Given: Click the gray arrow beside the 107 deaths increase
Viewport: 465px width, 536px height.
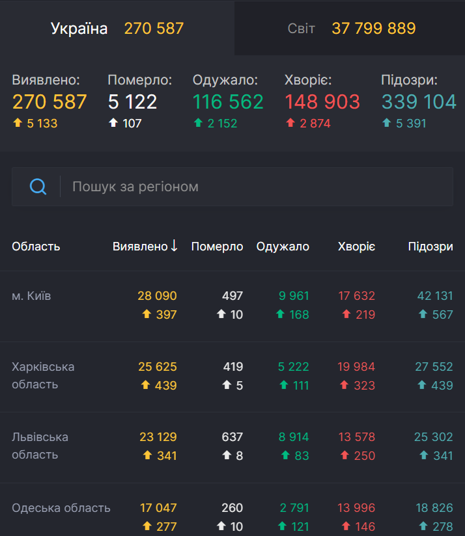Looking at the screenshot, I should pyautogui.click(x=113, y=123).
